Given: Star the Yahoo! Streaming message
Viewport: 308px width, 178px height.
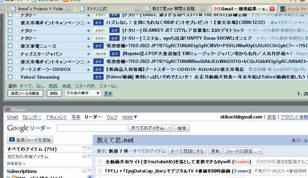Looking at the screenshot, I should click(x=17, y=77).
